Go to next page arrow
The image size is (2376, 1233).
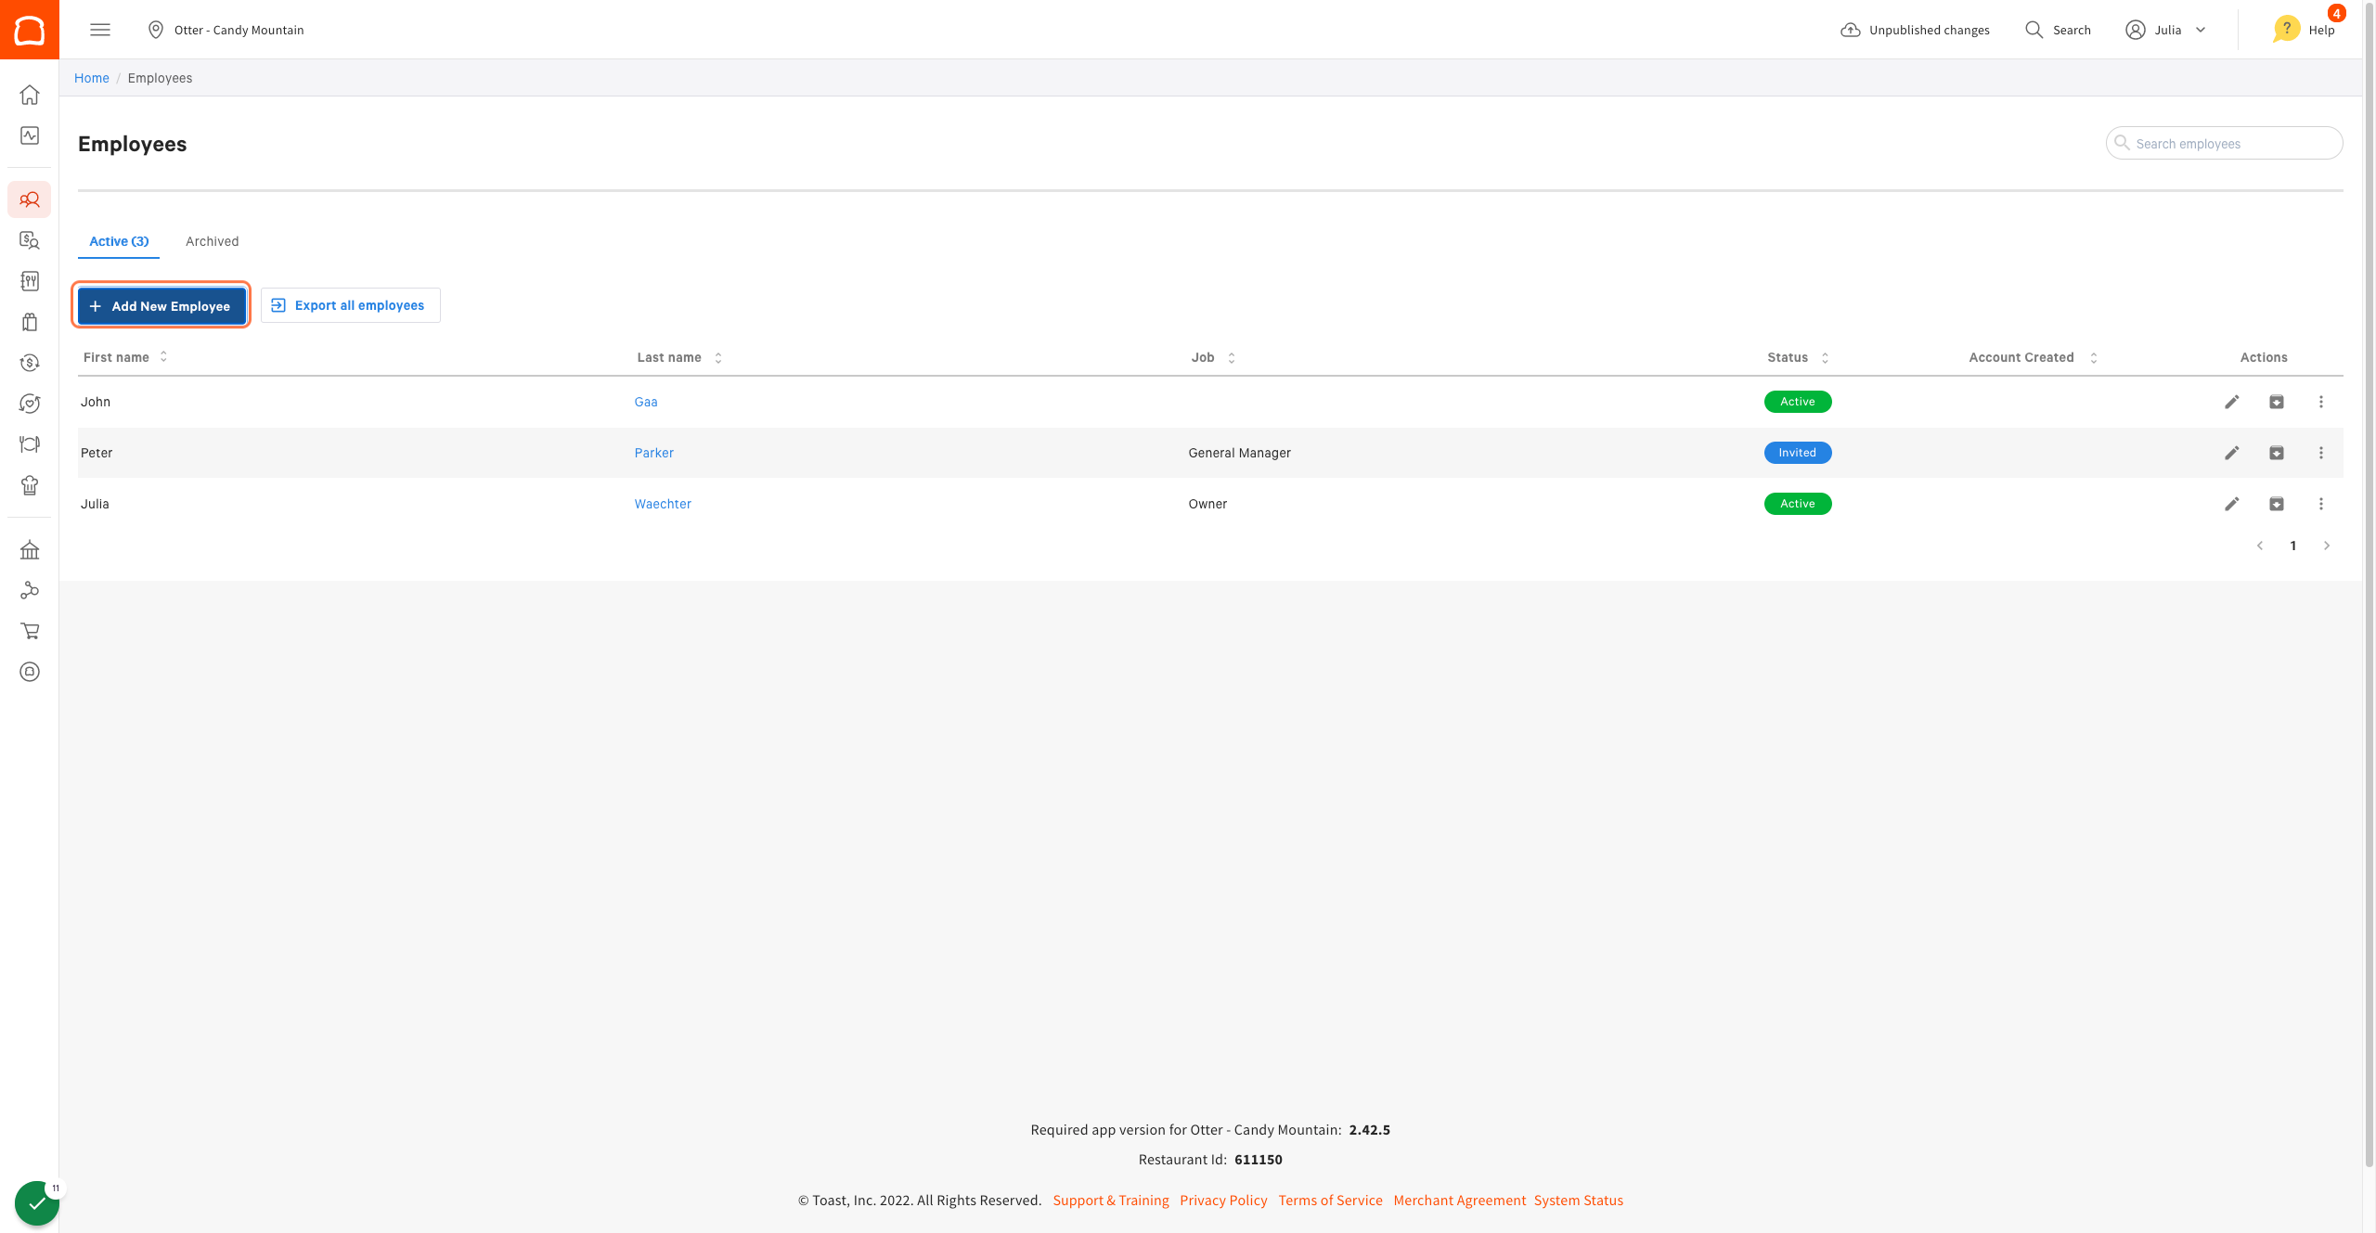tap(2326, 546)
